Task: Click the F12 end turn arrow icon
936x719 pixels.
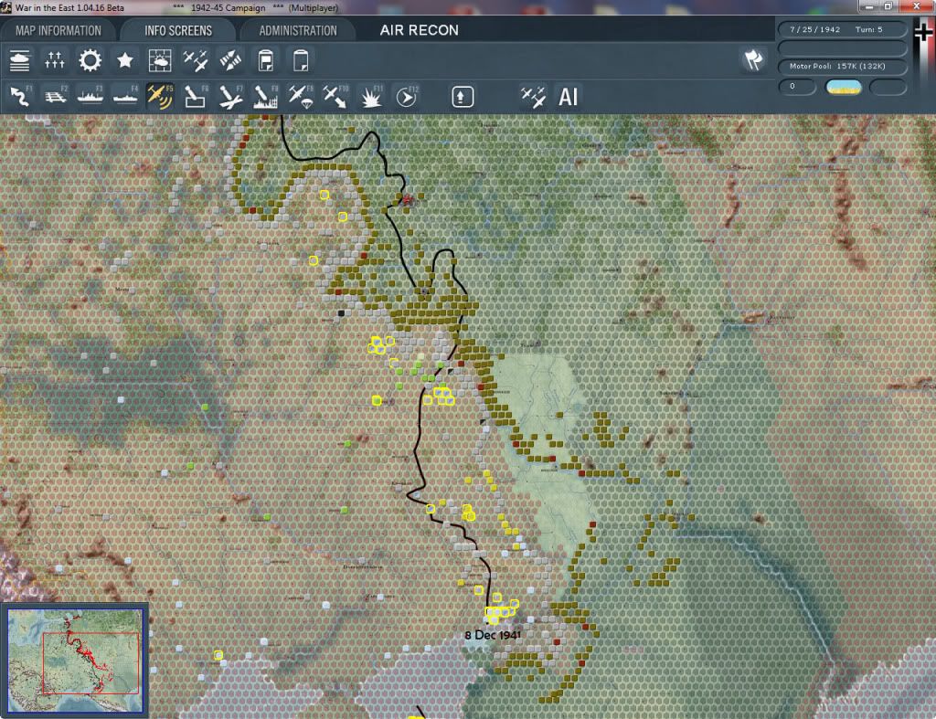Action: tap(407, 97)
